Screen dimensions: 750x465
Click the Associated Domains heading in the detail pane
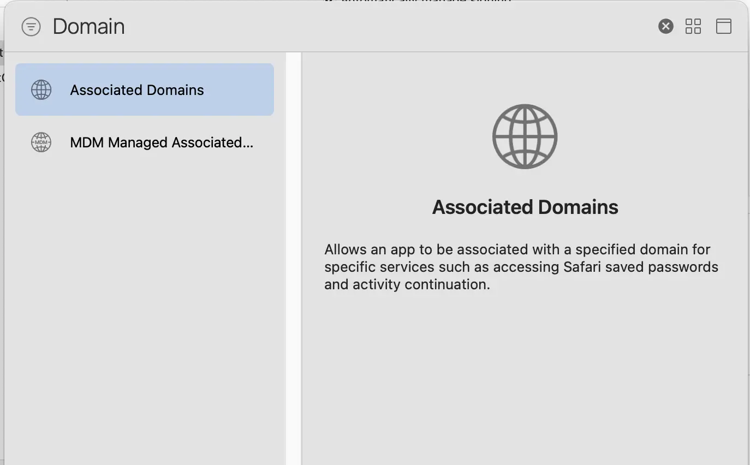pyautogui.click(x=525, y=207)
